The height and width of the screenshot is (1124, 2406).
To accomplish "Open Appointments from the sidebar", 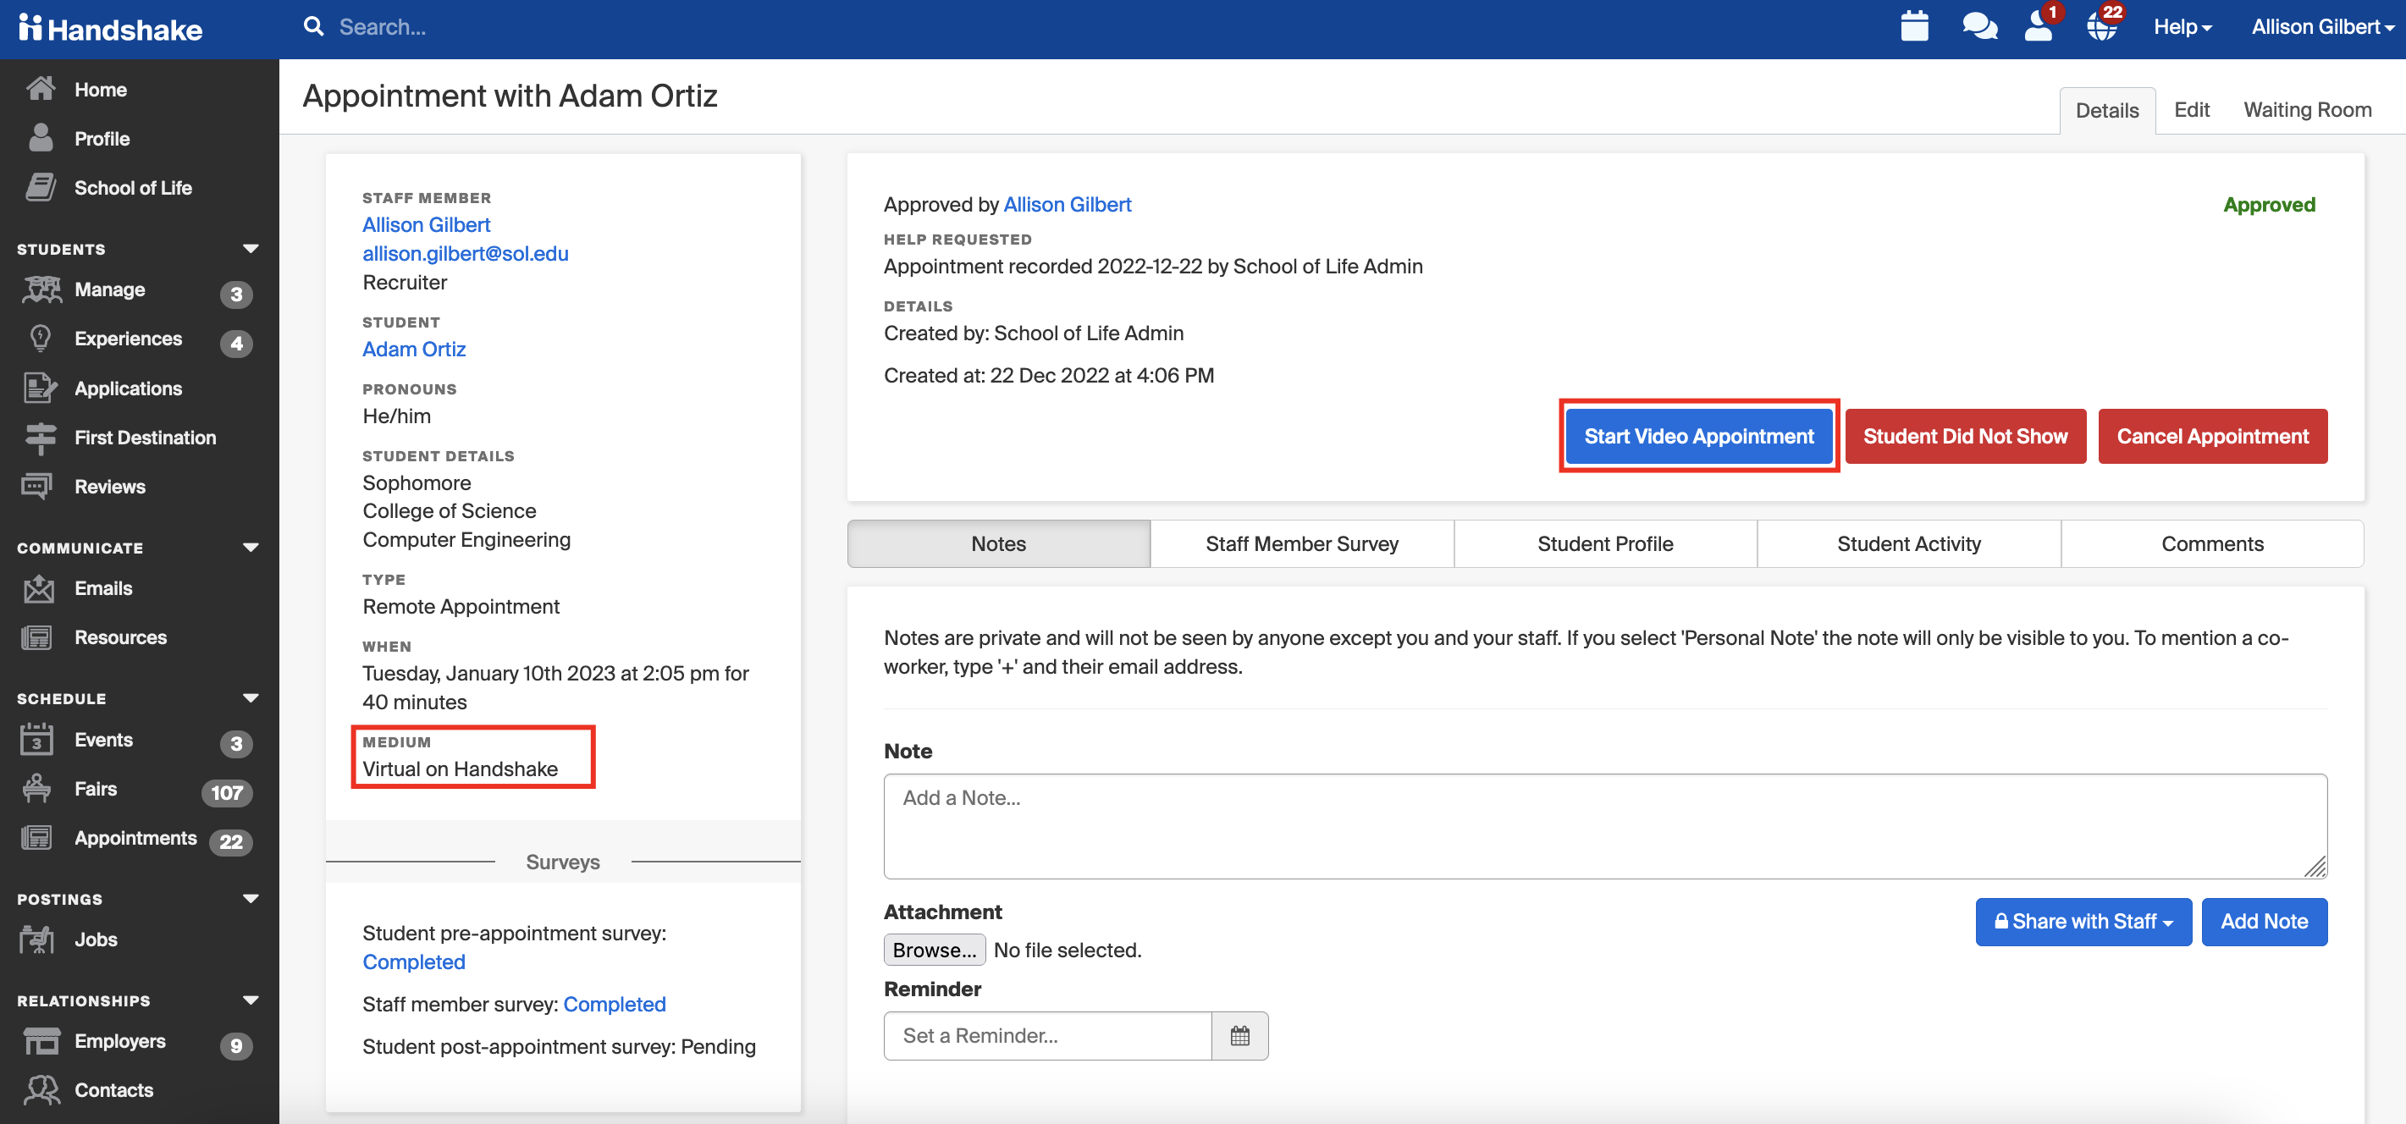I will (135, 837).
